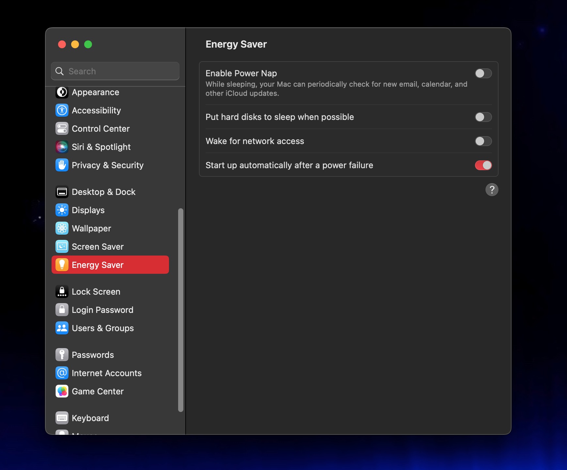Click the "Enable Power Nap" label
This screenshot has width=567, height=470.
pyautogui.click(x=241, y=73)
